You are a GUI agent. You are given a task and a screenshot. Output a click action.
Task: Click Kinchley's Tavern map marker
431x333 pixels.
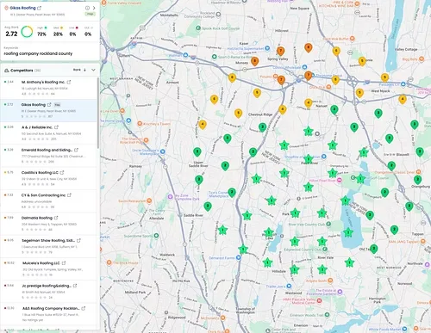(x=140, y=124)
